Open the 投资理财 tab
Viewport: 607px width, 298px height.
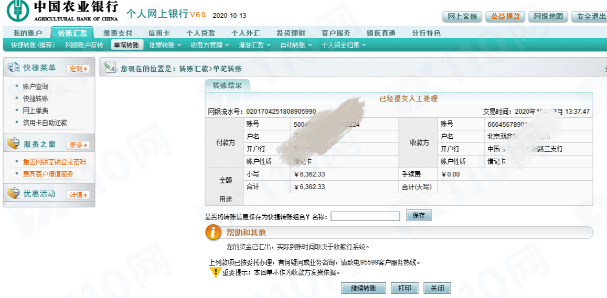291,33
